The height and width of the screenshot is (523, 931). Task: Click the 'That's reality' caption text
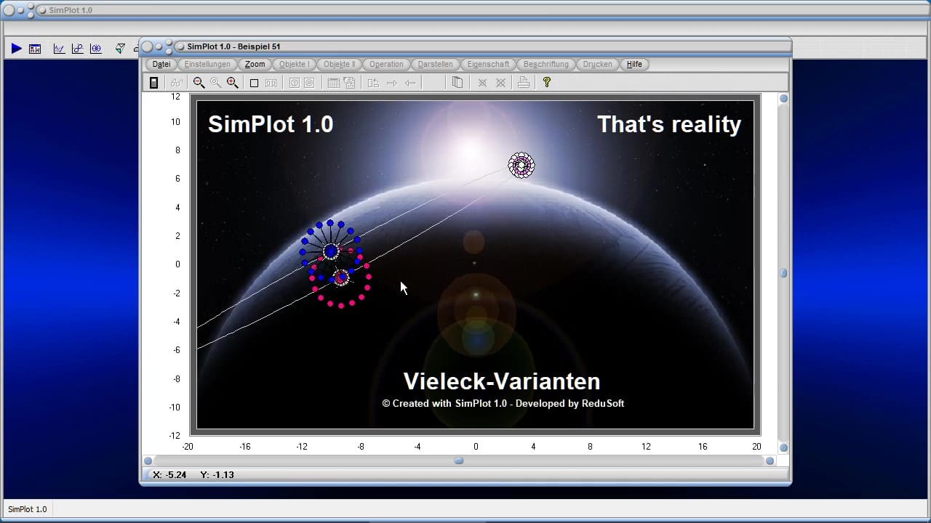point(669,124)
